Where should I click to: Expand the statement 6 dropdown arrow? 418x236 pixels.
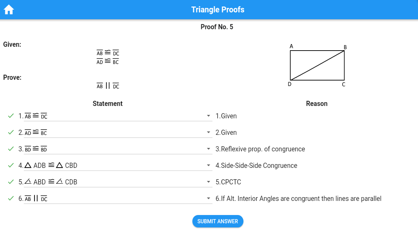pos(208,199)
